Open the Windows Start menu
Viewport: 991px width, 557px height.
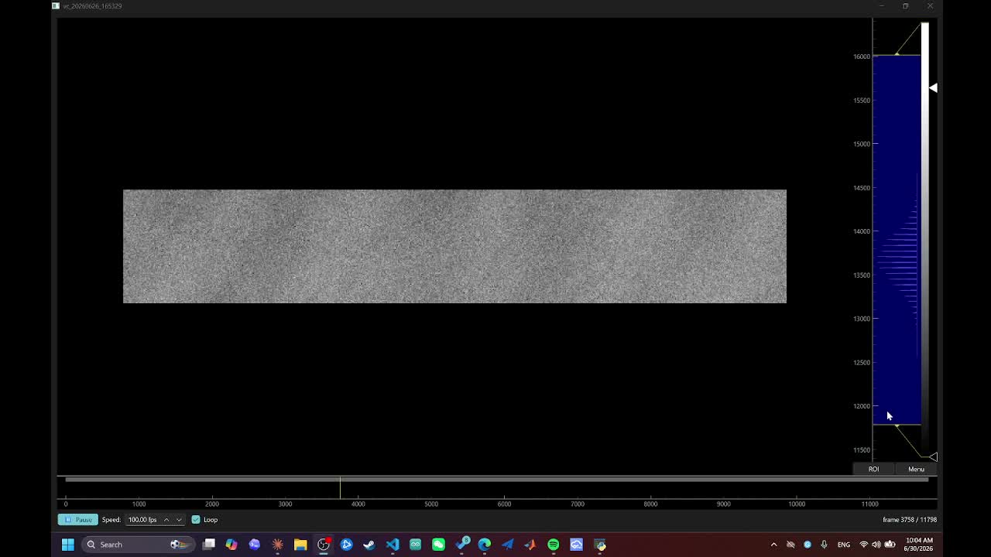68,545
